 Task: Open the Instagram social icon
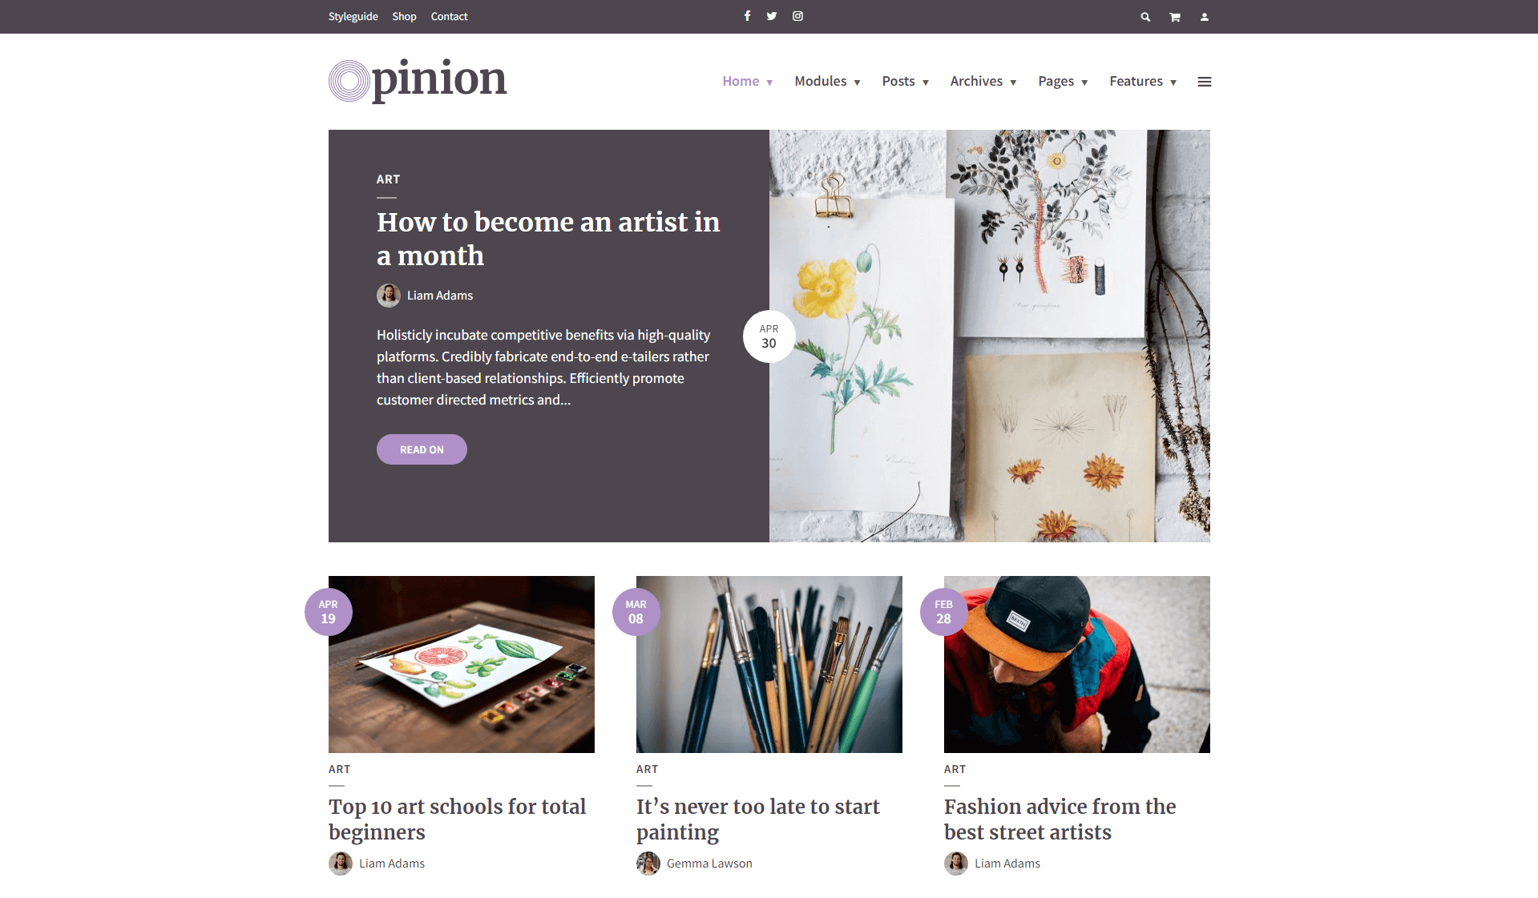tap(797, 16)
